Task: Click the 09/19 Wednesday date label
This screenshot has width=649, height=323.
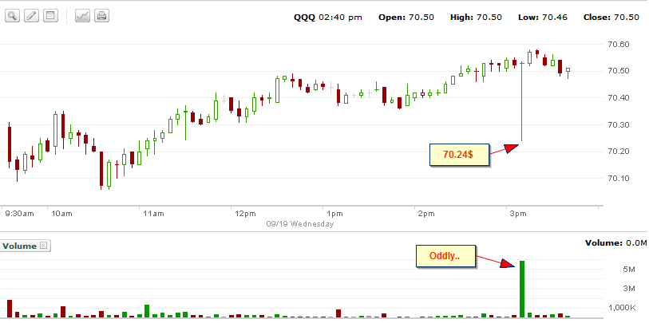Action: click(300, 224)
